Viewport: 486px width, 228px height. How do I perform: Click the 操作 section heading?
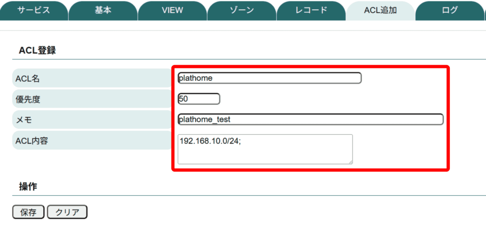pyautogui.click(x=28, y=186)
